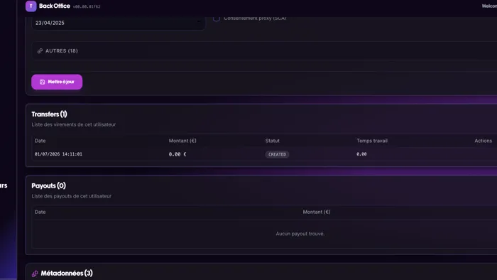Click the Montant (€) header in Transfers
The height and width of the screenshot is (280, 497).
(x=182, y=141)
